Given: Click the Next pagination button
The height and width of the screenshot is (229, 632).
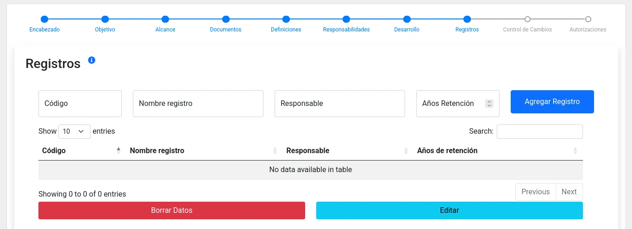Looking at the screenshot, I should 569,192.
